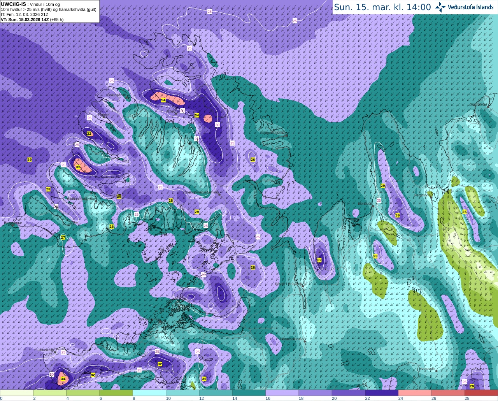Screen dimensions: 498x401
Task: Click the yellow 35 maximum gust label
Action: click(x=78, y=167)
